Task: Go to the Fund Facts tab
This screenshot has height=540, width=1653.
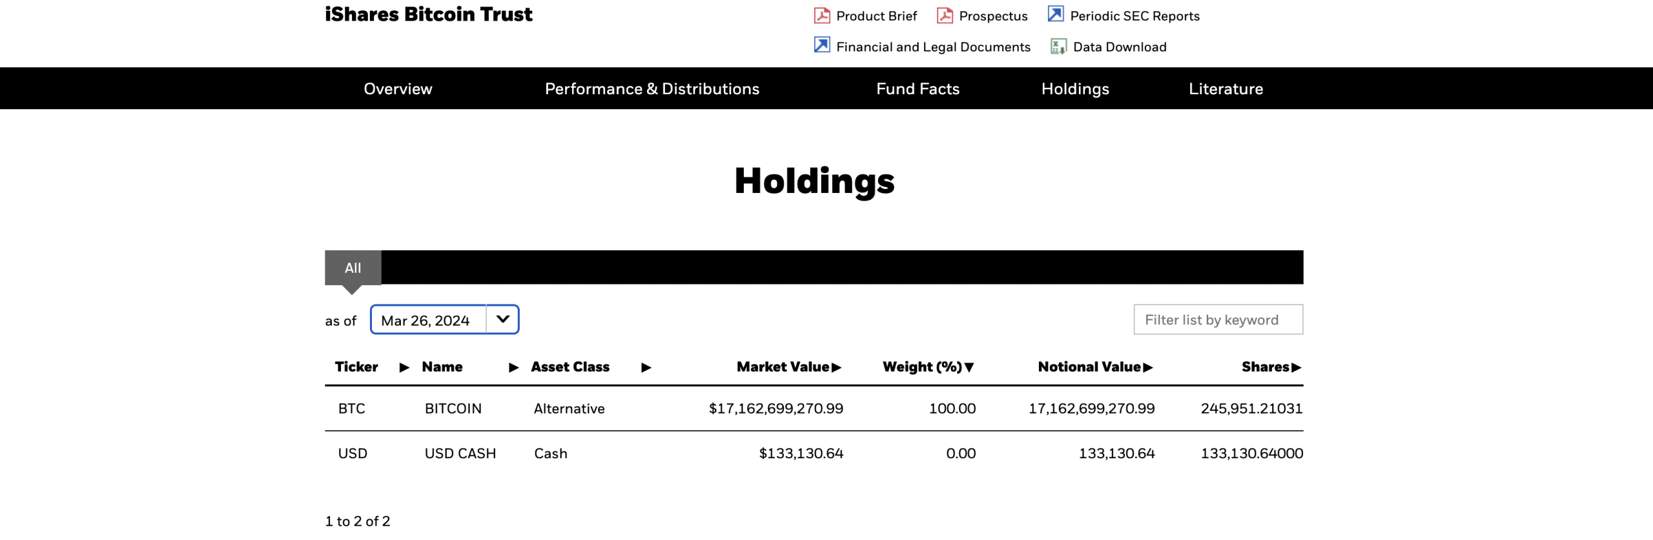Action: [917, 88]
